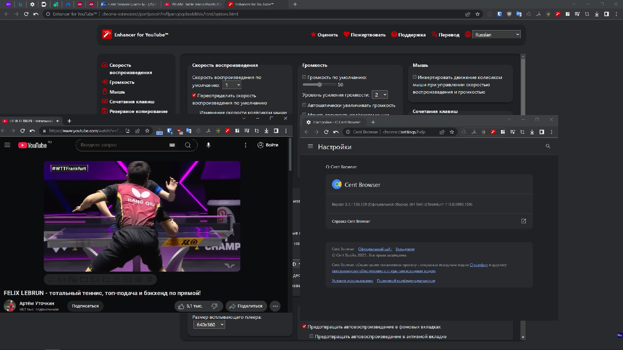Select Сочетания клавиш in options sidebar
623x350 pixels.
point(128,101)
